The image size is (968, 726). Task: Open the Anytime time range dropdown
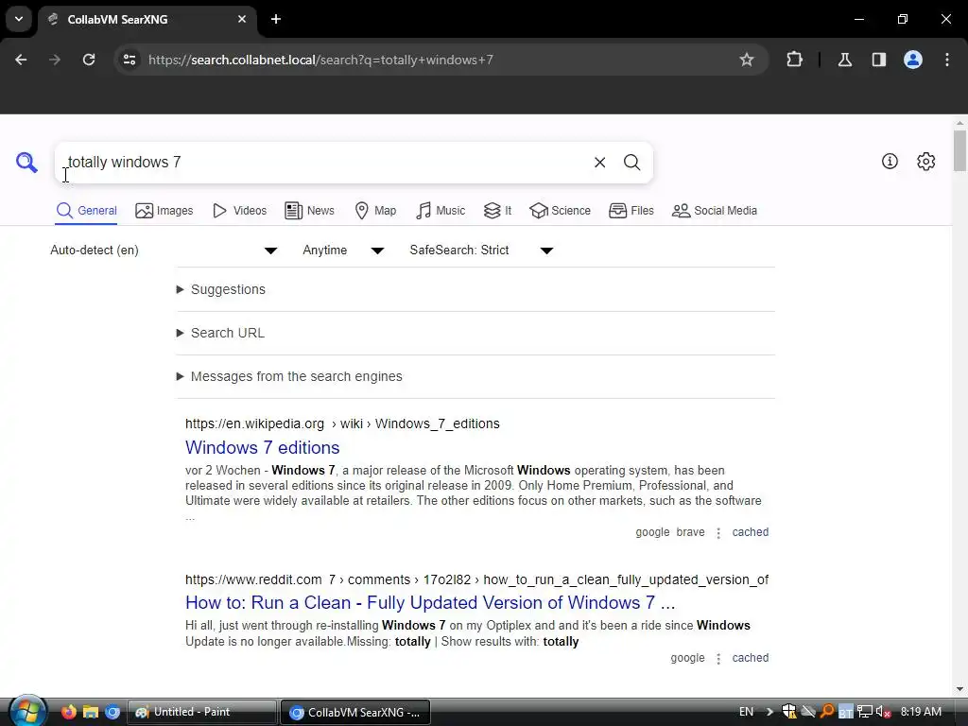(x=343, y=250)
